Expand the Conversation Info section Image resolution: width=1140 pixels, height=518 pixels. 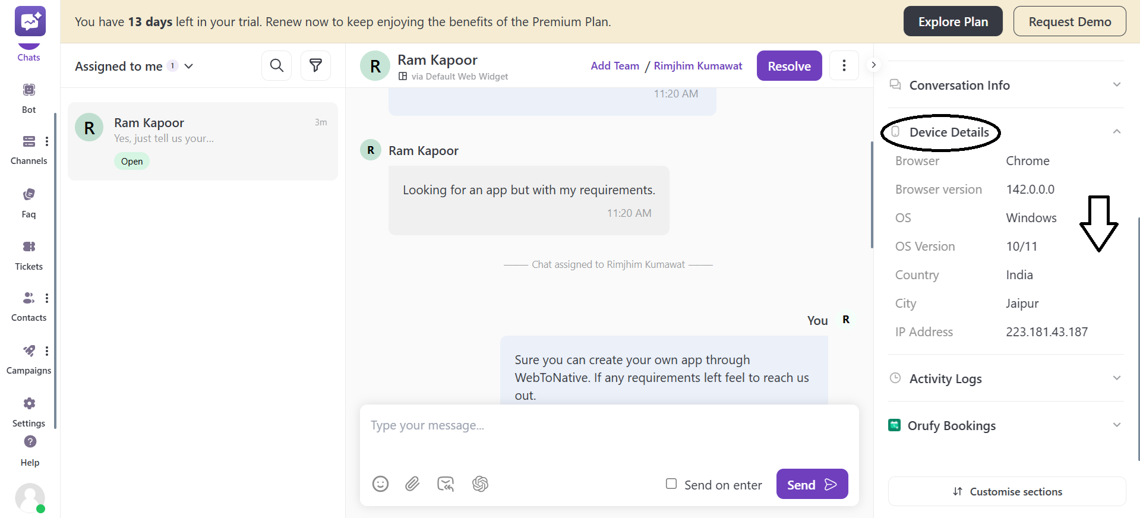(x=1116, y=85)
